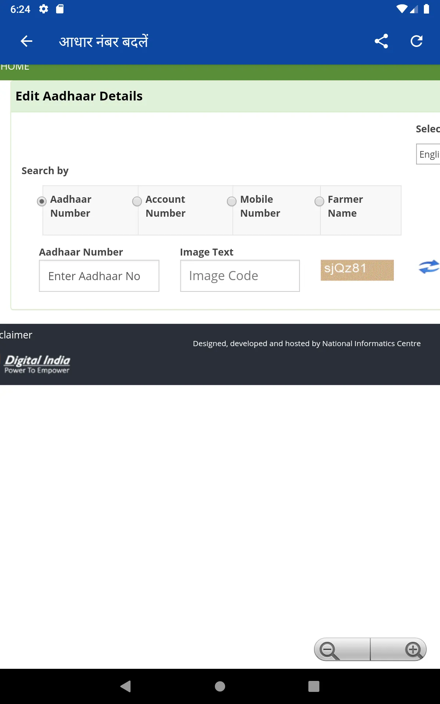This screenshot has width=440, height=704.
Task: Tap the Edit Aadhaar Details heading
Action: pyautogui.click(x=79, y=96)
